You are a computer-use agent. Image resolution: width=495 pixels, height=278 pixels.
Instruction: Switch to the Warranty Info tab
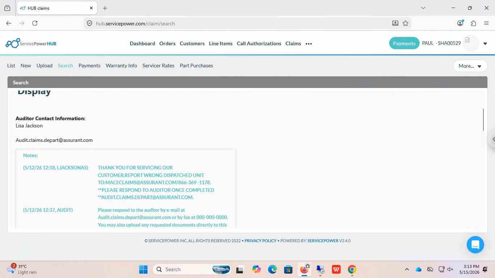(x=121, y=66)
